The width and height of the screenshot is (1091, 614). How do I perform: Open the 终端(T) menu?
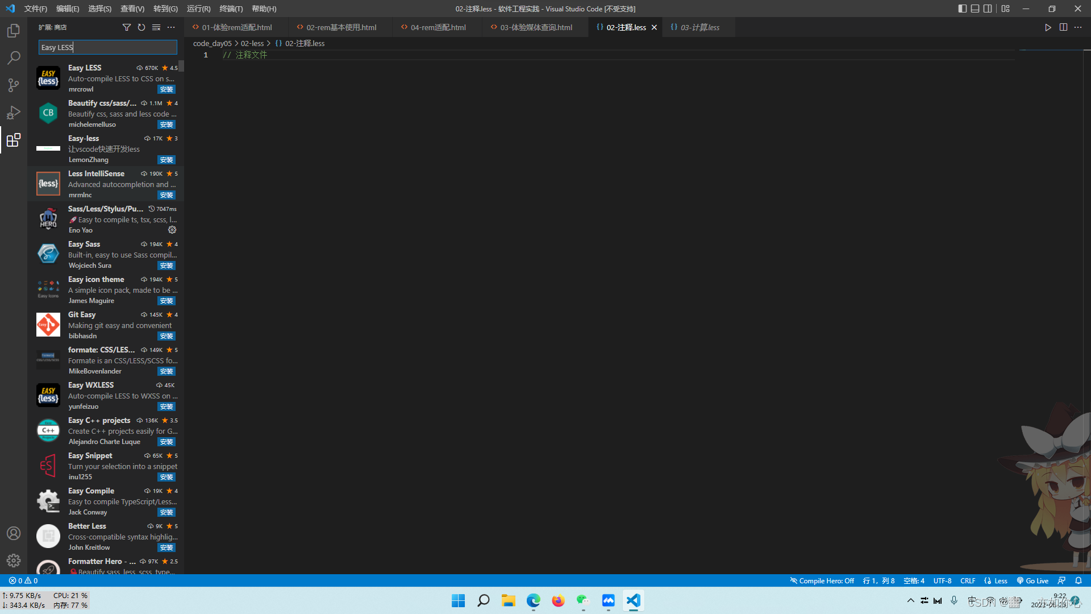[x=231, y=9]
